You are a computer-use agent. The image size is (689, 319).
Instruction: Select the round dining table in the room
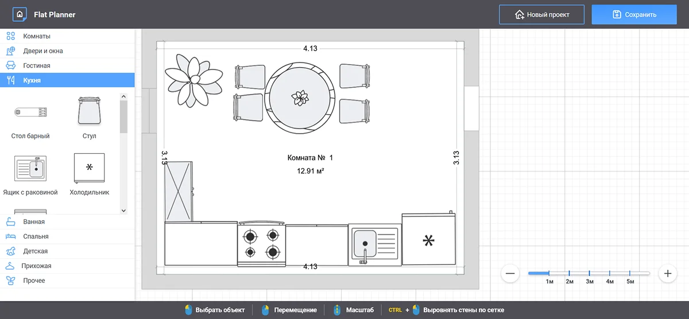(x=300, y=98)
